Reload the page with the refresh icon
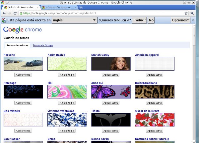This screenshot has width=199, height=143. [x=15, y=13]
